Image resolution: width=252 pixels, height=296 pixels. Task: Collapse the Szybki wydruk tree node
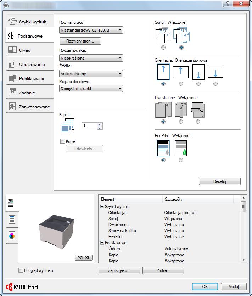point(102,207)
